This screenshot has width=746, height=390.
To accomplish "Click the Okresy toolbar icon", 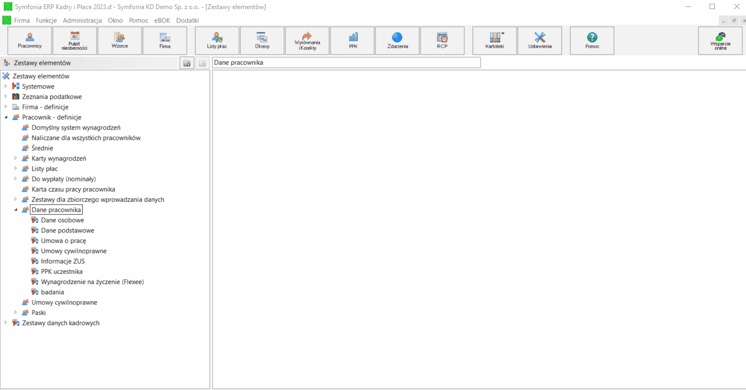I will click(x=262, y=41).
